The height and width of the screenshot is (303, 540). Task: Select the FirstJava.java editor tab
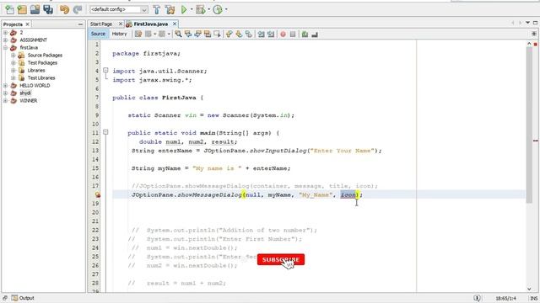tap(150, 24)
